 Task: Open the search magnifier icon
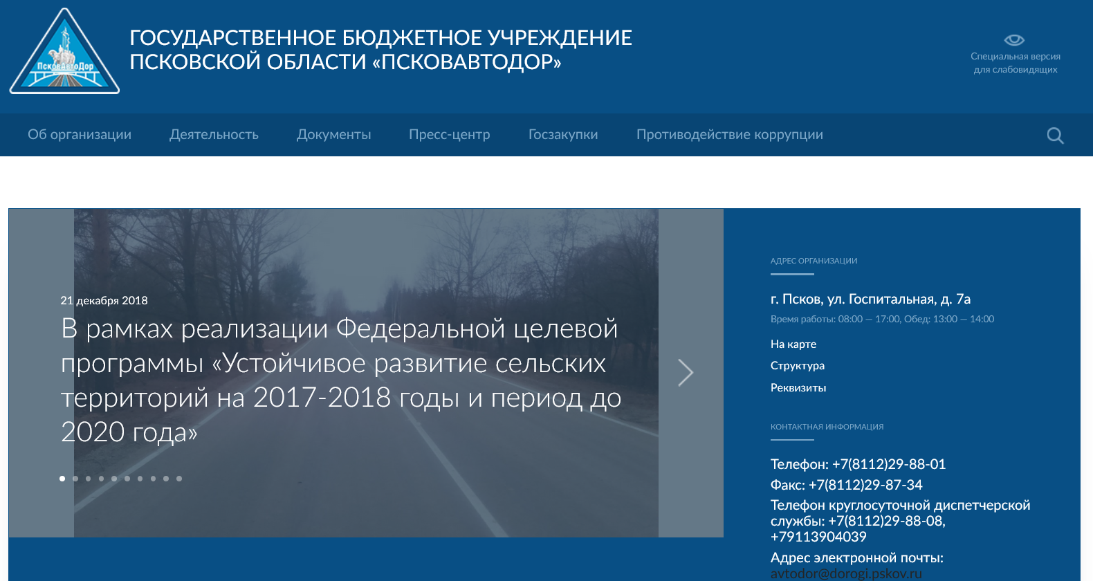pyautogui.click(x=1055, y=136)
